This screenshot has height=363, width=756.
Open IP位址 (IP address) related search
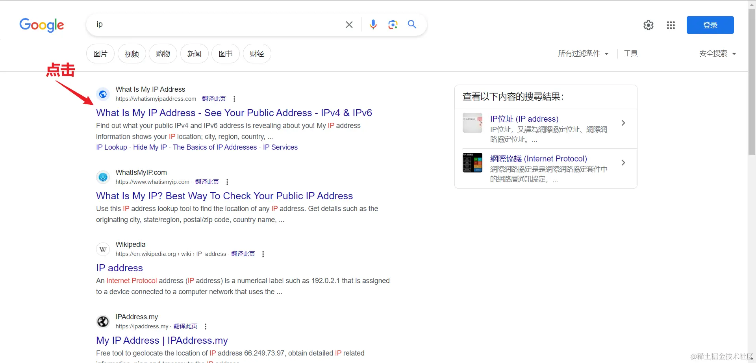pyautogui.click(x=524, y=119)
